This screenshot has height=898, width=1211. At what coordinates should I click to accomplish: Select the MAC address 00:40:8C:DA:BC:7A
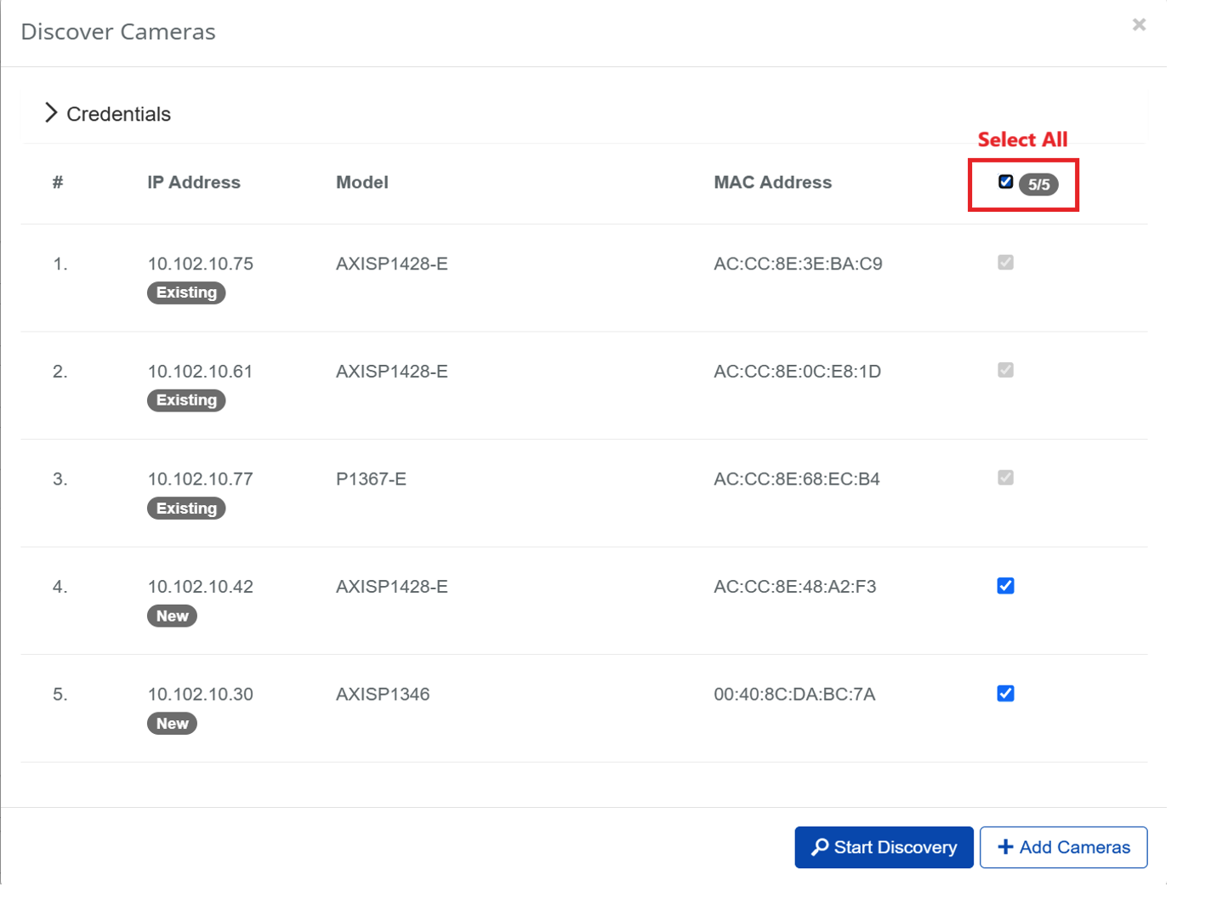pos(794,694)
